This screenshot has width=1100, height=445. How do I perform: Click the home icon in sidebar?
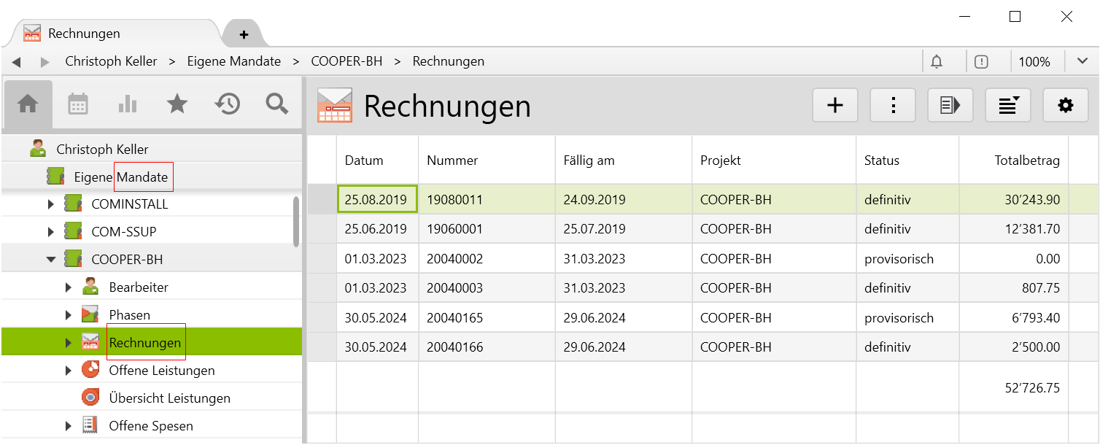(28, 105)
